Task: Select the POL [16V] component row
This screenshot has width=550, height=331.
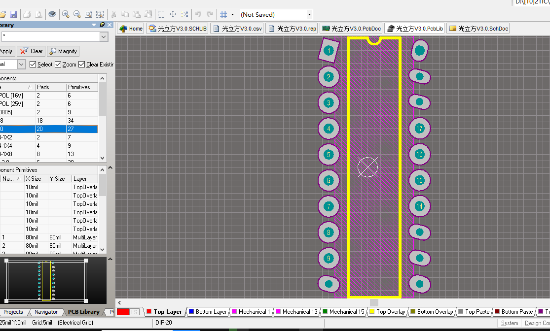Action: point(49,95)
